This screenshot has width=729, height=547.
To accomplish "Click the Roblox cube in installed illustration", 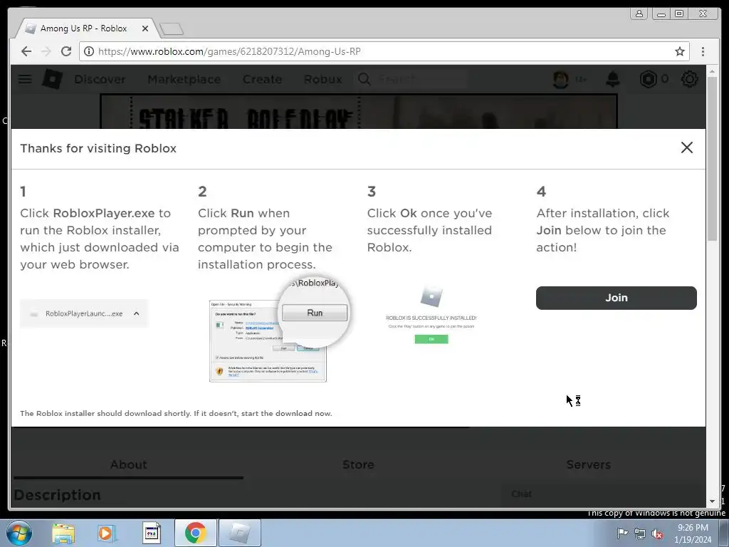I will [431, 296].
